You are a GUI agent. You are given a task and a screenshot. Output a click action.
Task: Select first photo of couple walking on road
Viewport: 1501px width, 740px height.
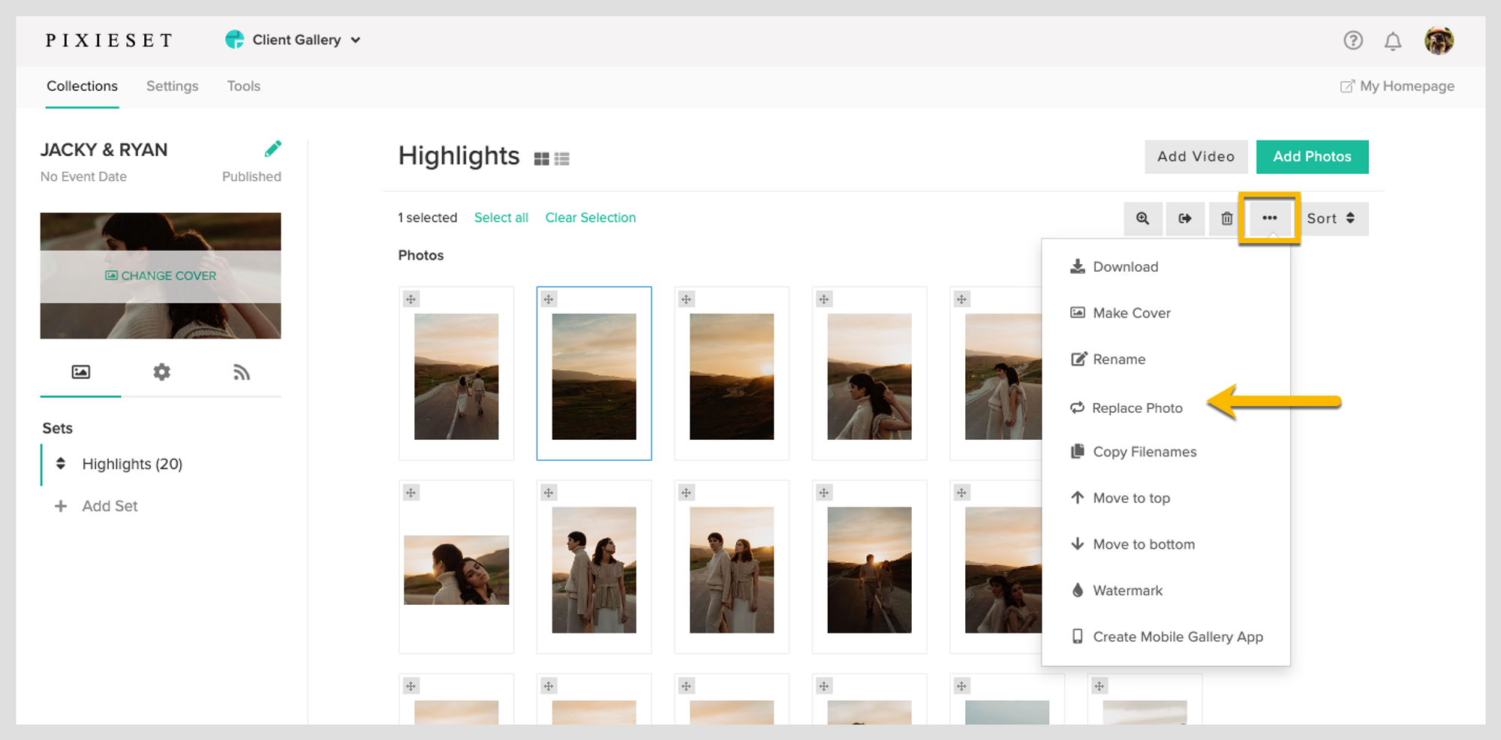(x=456, y=377)
